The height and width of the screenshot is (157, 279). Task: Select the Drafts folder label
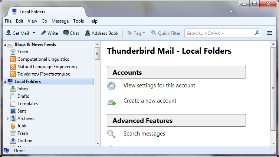click(23, 96)
